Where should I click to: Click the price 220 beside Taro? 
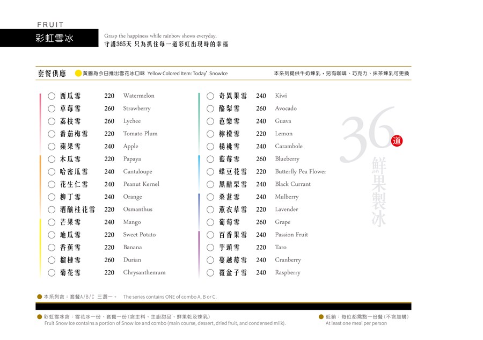pyautogui.click(x=261, y=248)
